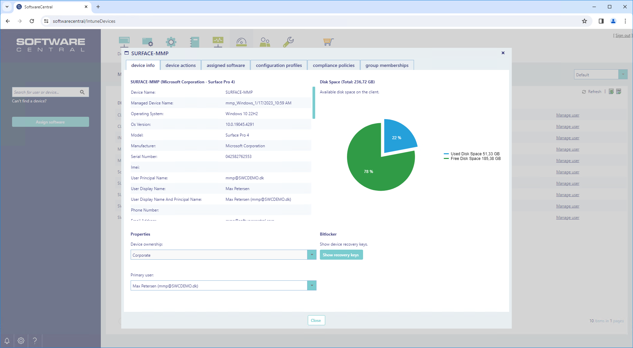
Task: Click the Assign software button
Action: tap(51, 122)
